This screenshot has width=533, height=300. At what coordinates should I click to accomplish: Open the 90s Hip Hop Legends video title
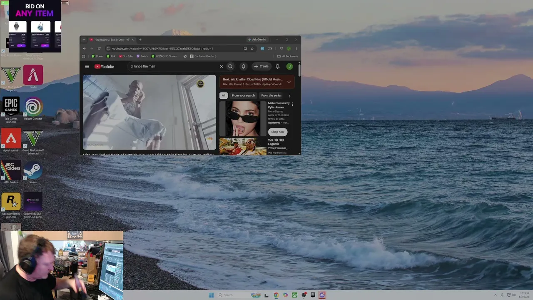click(279, 144)
